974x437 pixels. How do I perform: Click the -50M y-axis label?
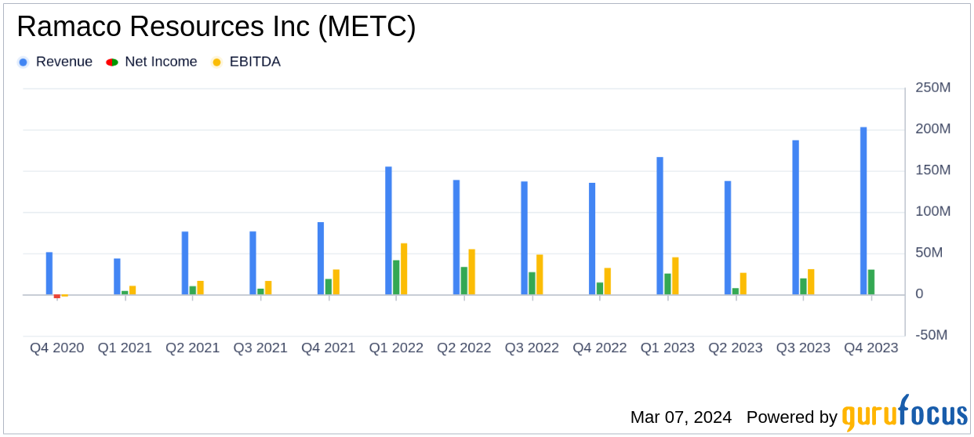[932, 335]
